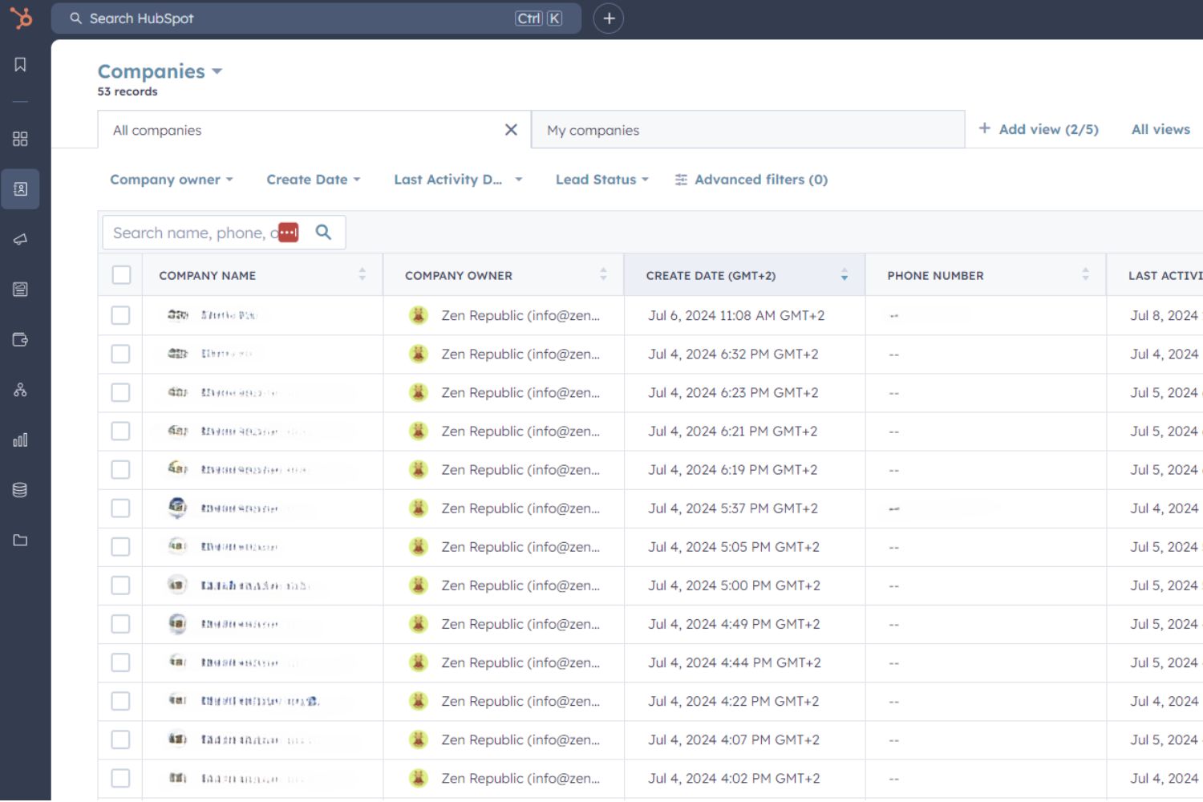The image size is (1203, 802).
Task: Expand the Company owner filter
Action: pos(172,180)
